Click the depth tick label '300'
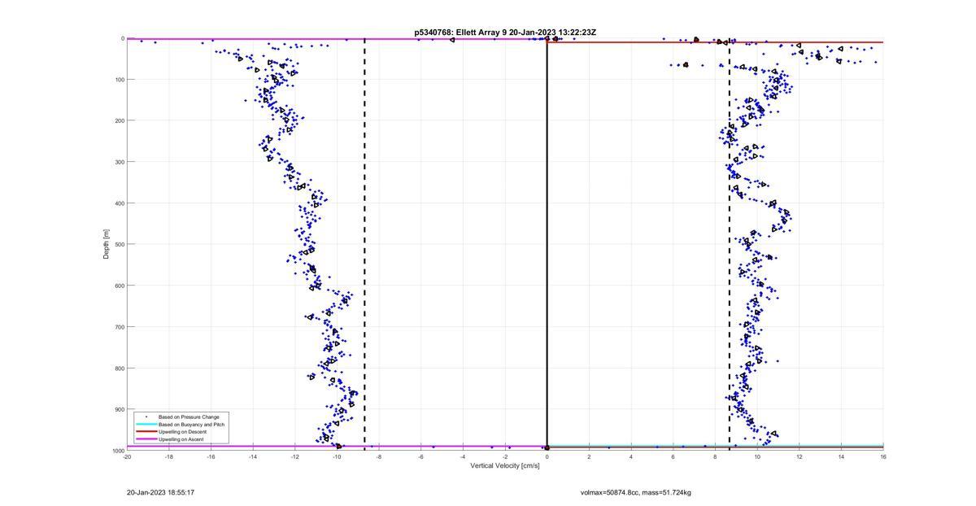Viewport: 976px width, 506px height. [119, 162]
